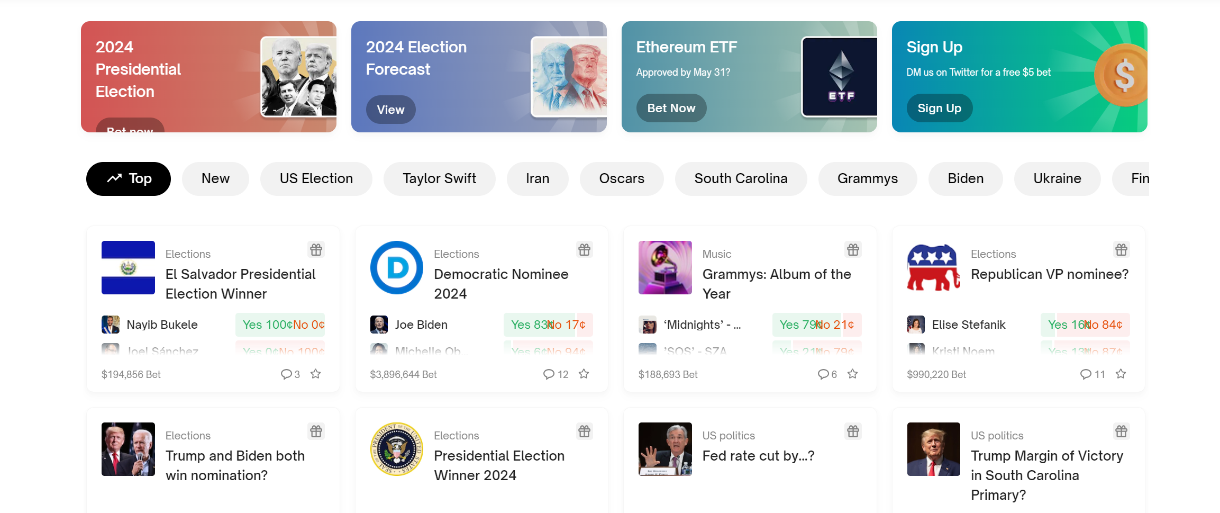Click the Trump South Carolina market thumbnail
Screen dimensions: 1220x513
pyautogui.click(x=933, y=449)
